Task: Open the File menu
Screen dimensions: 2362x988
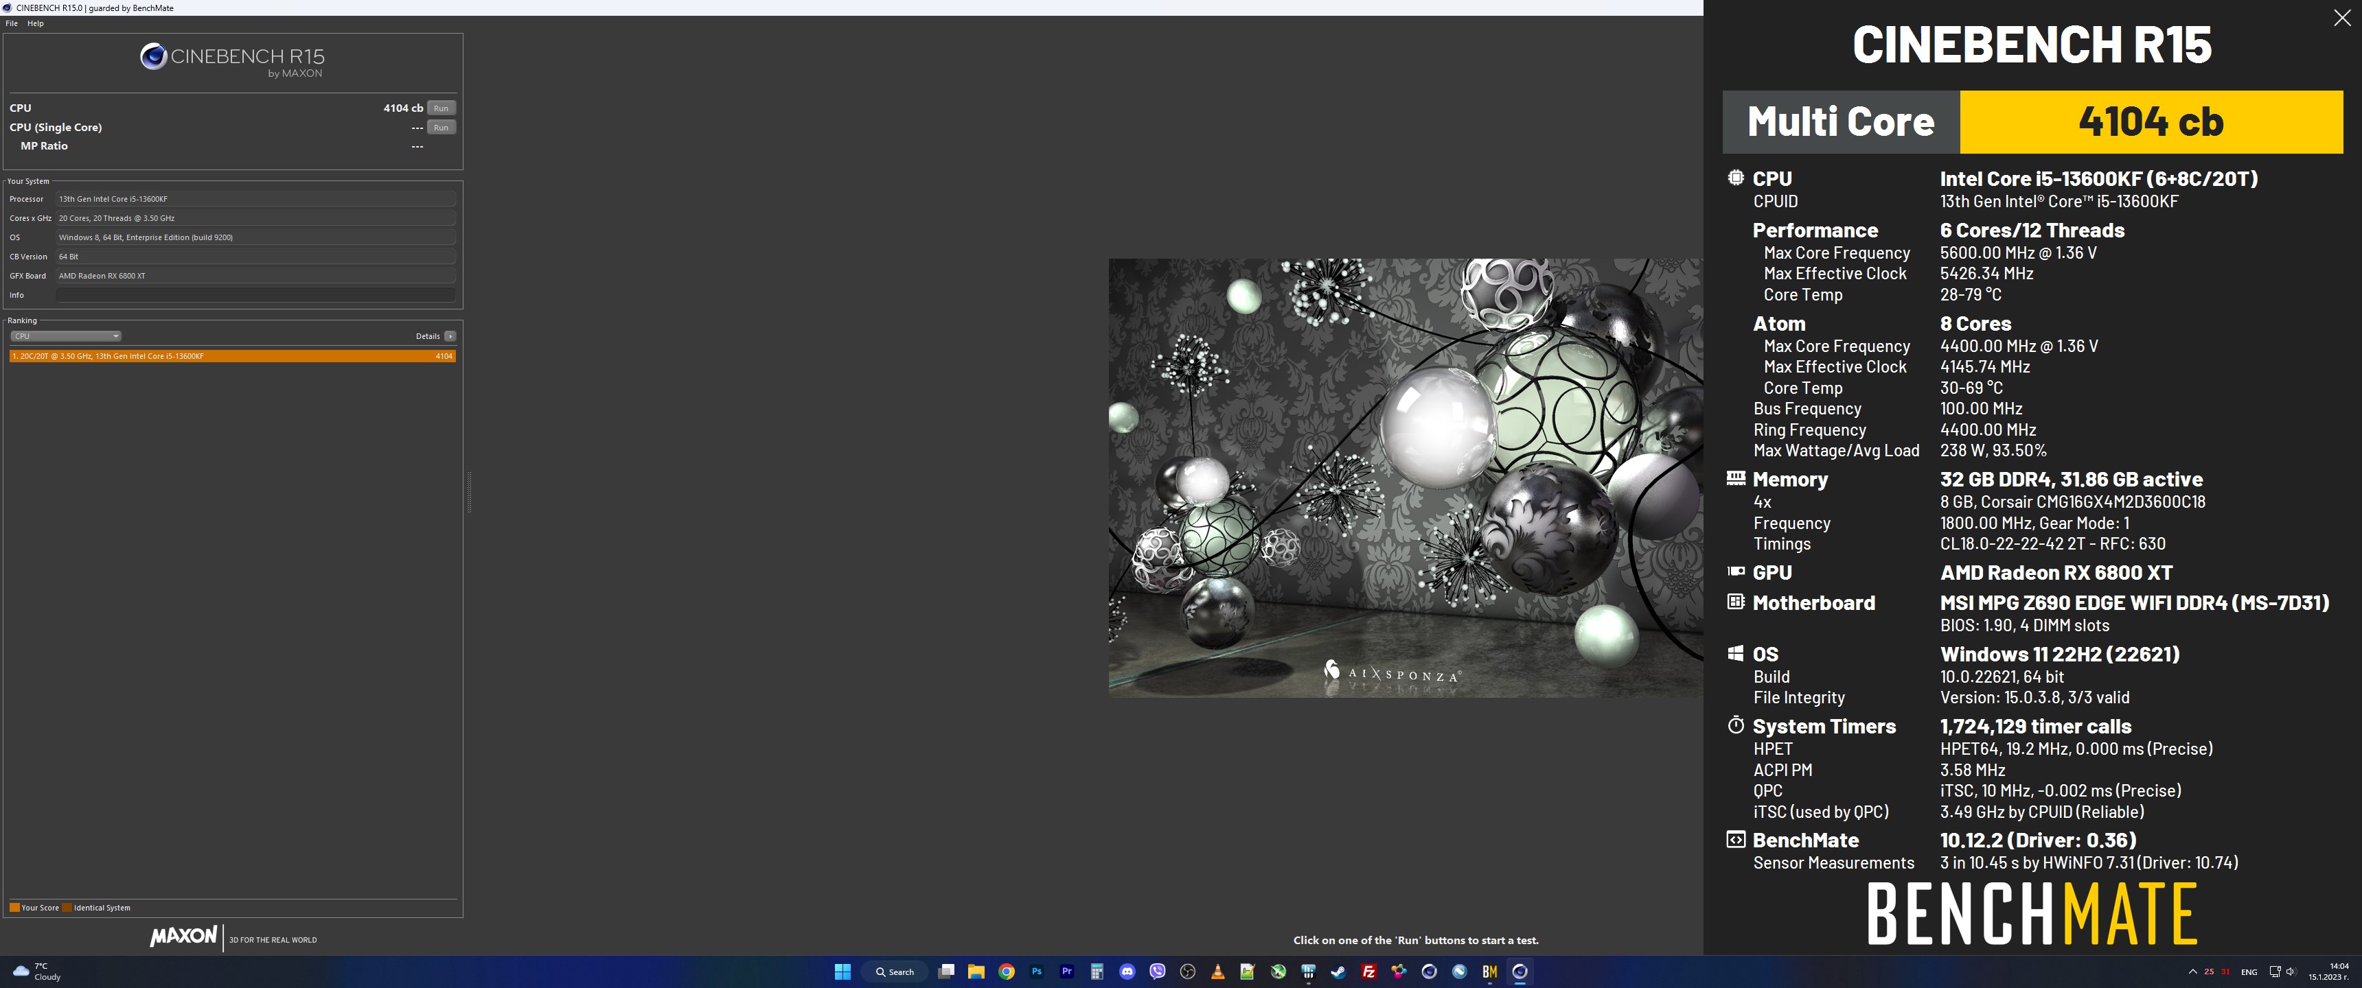Action: [11, 23]
